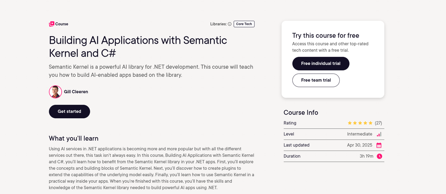This screenshot has width=446, height=194.
Task: Select the Core Tech library tag
Action: point(244,24)
